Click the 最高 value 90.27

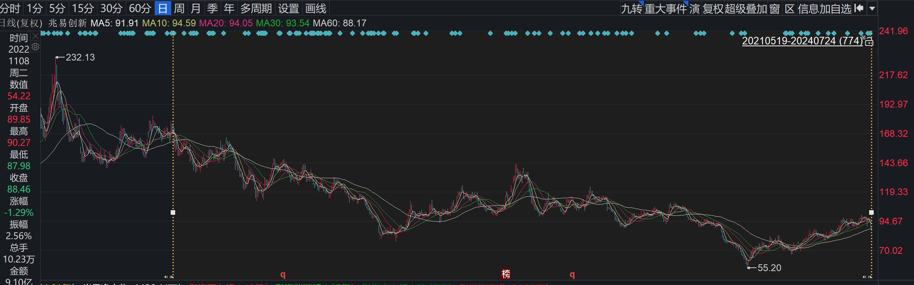pos(19,143)
